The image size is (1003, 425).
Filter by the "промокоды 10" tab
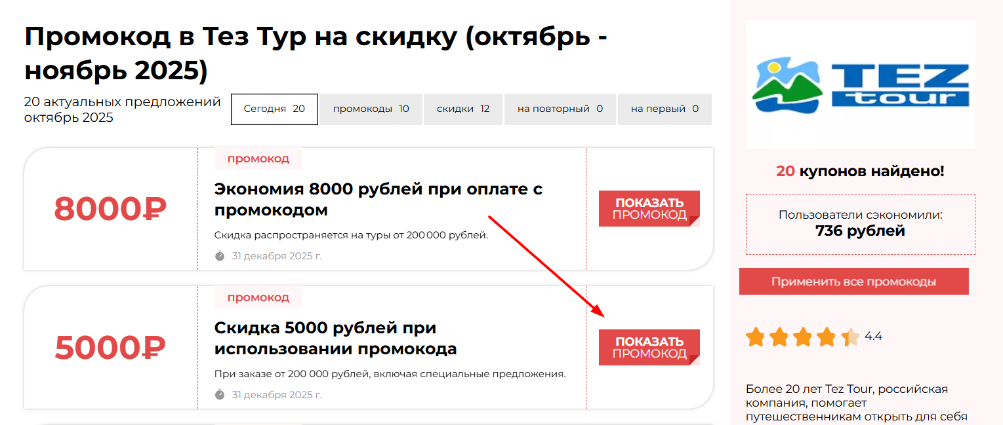(371, 109)
